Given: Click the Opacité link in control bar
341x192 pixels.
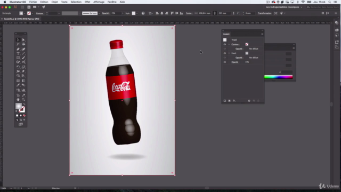Looking at the screenshot, I should (105, 13).
